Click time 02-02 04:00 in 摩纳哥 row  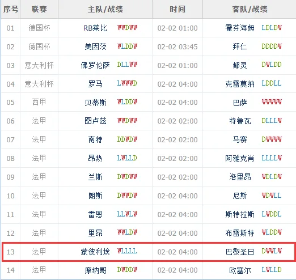pos(177,270)
